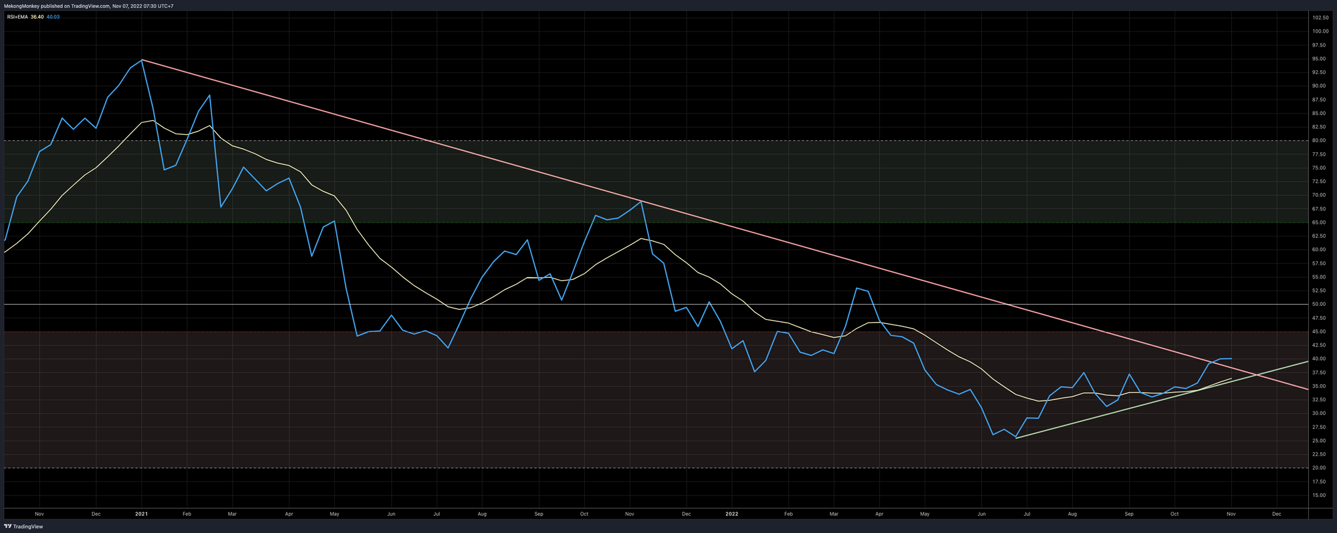
Task: Click the 20.00 price scale label
Action: click(1319, 468)
